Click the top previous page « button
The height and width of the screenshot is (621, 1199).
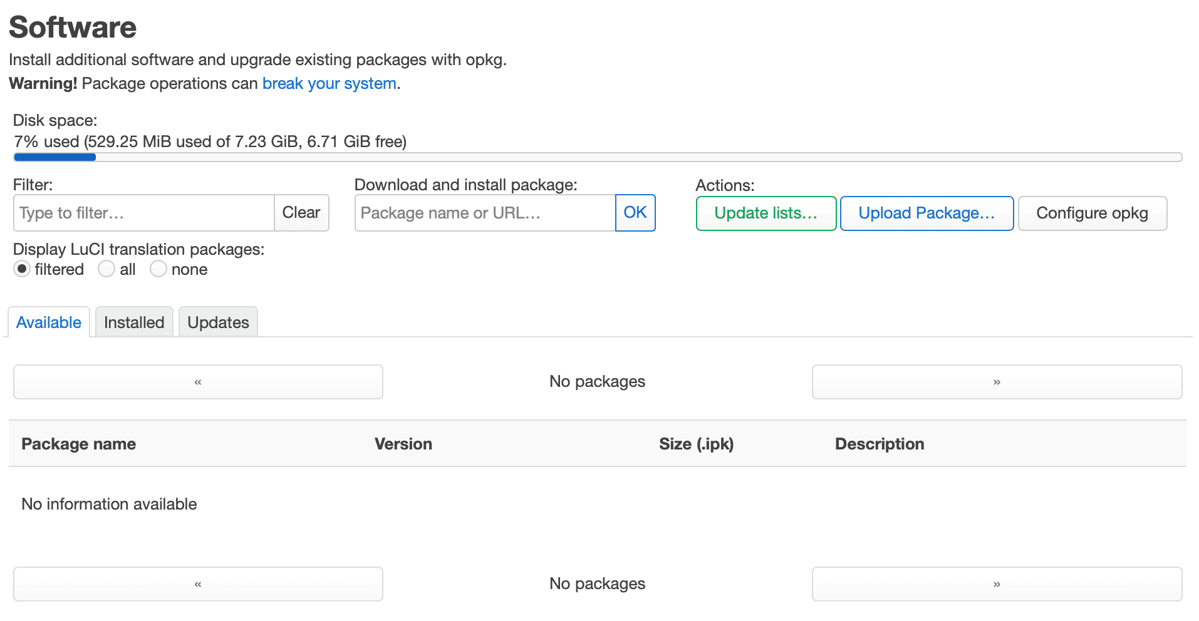click(198, 382)
